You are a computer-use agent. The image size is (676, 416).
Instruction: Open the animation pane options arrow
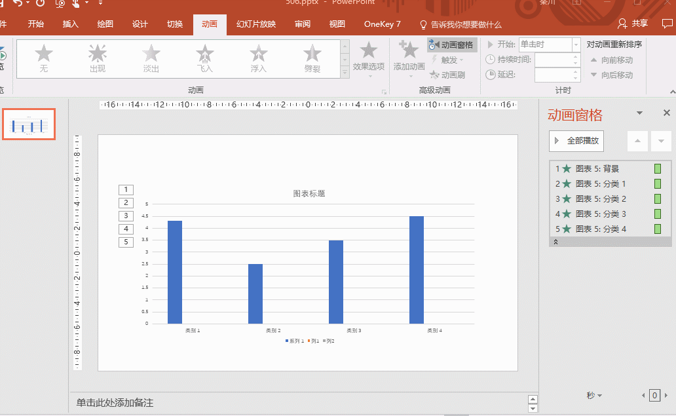pos(640,113)
